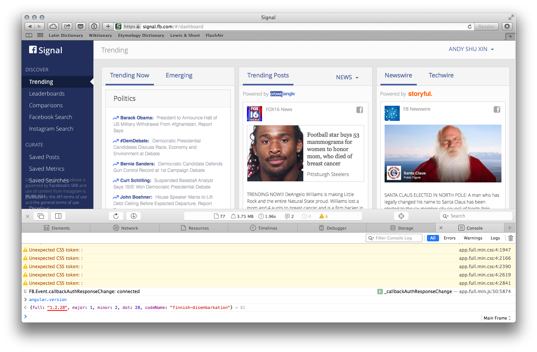Toggle inspector dock side icon
Image resolution: width=537 pixels, height=352 pixels.
click(58, 216)
